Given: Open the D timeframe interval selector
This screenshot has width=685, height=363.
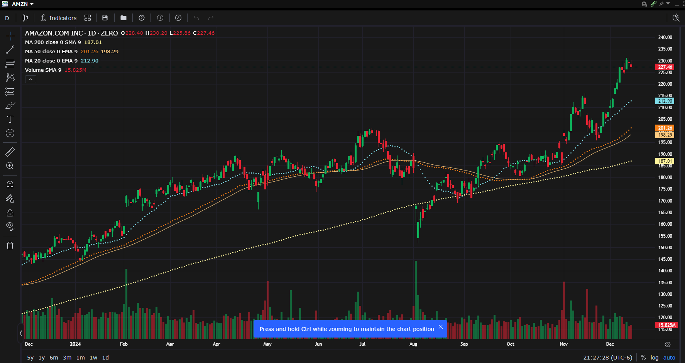Looking at the screenshot, I should click(7, 18).
